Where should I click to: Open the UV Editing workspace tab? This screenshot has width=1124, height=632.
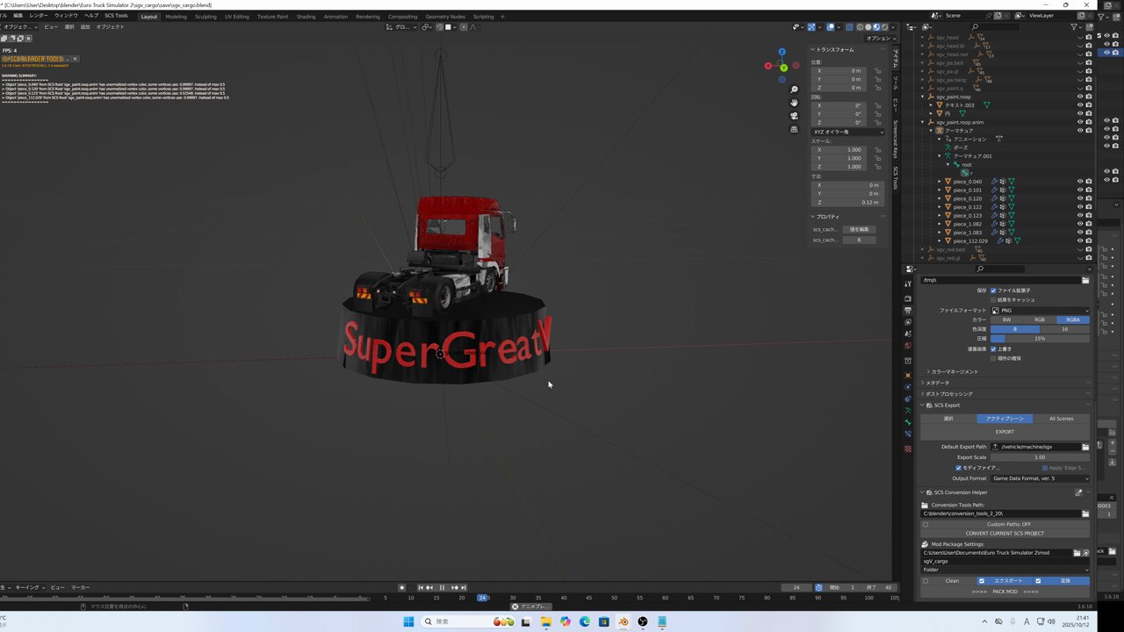(237, 16)
